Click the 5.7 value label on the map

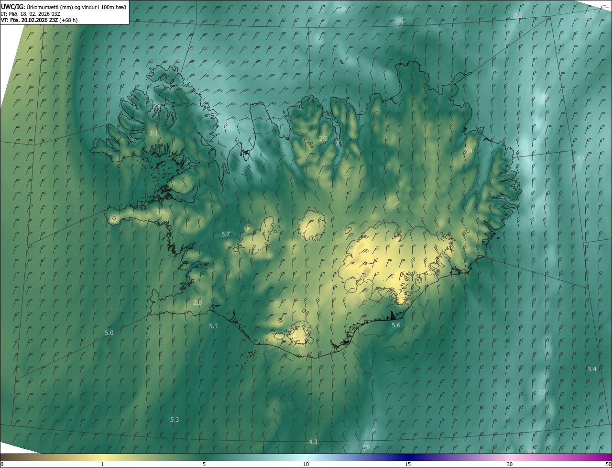(226, 234)
